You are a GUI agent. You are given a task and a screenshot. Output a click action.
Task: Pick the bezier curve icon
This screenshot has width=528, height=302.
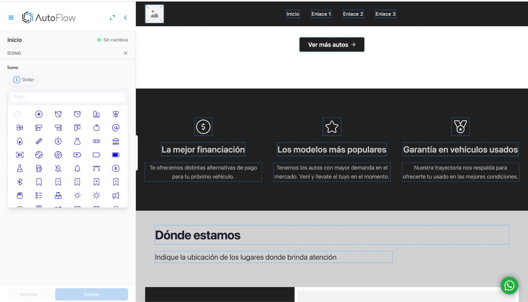pyautogui.click(x=97, y=168)
